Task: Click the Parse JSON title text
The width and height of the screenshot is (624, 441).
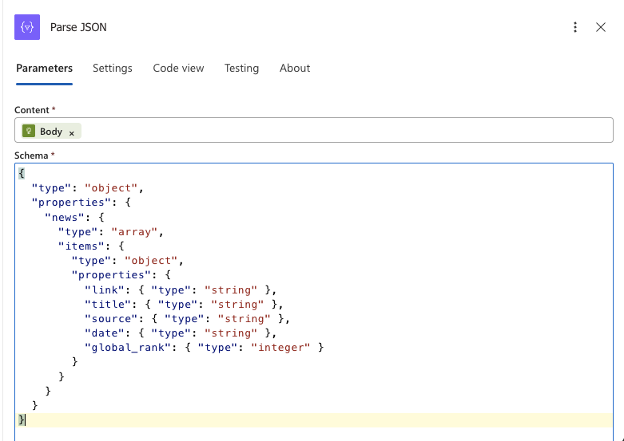Action: [78, 27]
